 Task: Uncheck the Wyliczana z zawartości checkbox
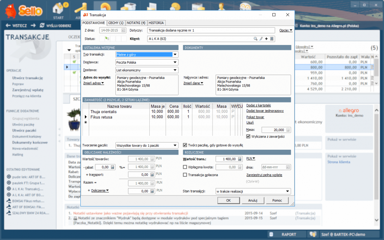tap(248, 136)
